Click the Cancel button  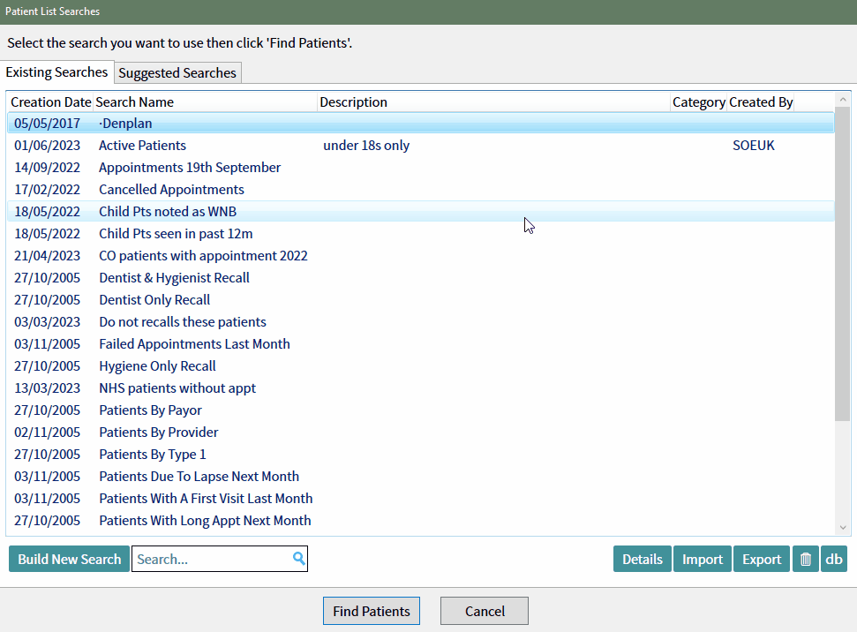(x=484, y=610)
